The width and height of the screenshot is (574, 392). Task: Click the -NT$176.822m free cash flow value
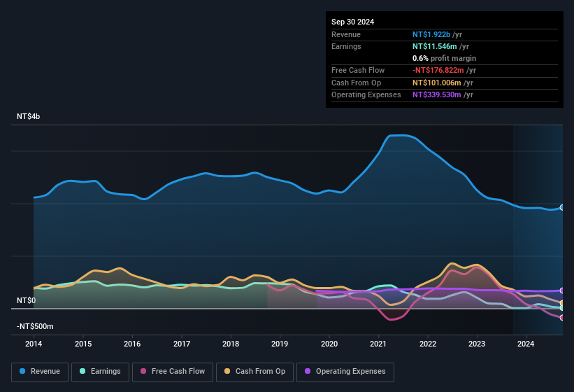point(438,70)
